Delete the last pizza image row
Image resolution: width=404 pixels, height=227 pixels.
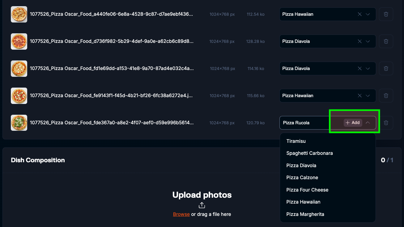click(x=386, y=122)
